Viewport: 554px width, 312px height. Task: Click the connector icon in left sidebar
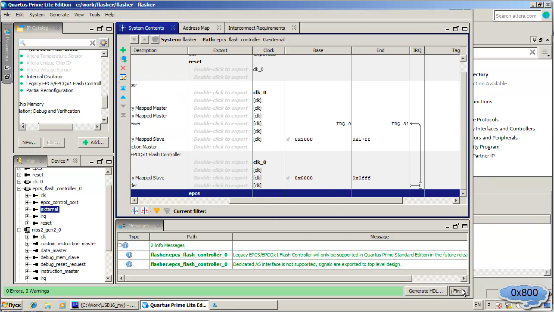coord(7,68)
